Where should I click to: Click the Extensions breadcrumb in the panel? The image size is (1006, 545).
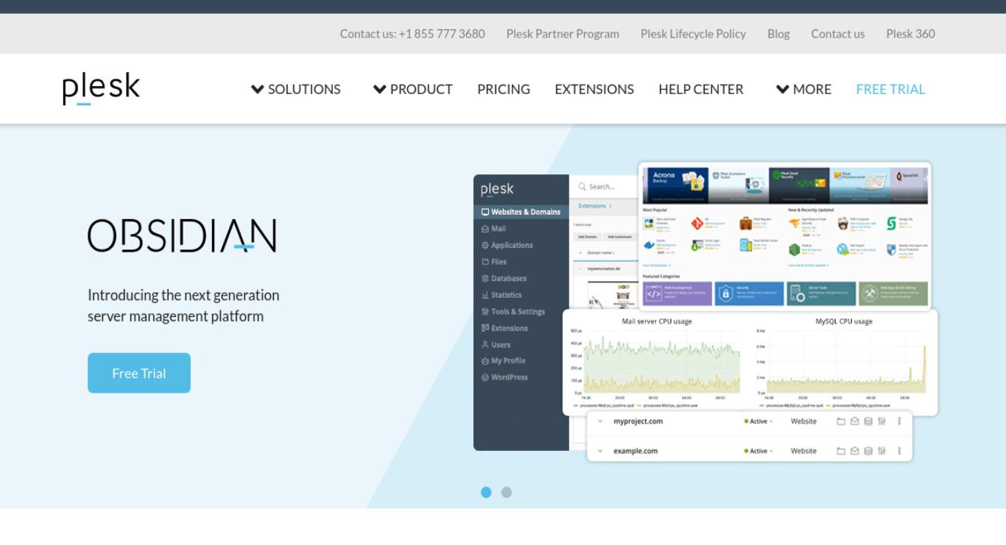tap(592, 206)
